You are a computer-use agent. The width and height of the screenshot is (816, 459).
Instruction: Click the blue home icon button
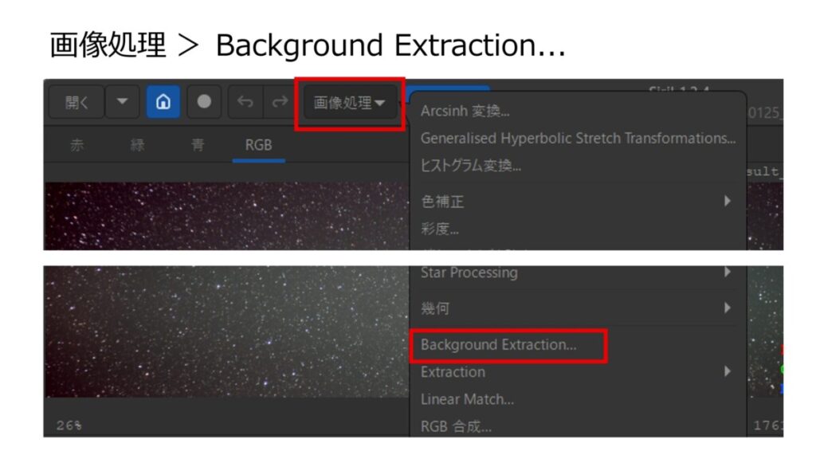pos(163,102)
